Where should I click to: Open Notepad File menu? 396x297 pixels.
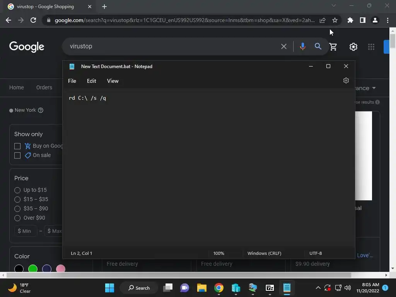pyautogui.click(x=72, y=81)
